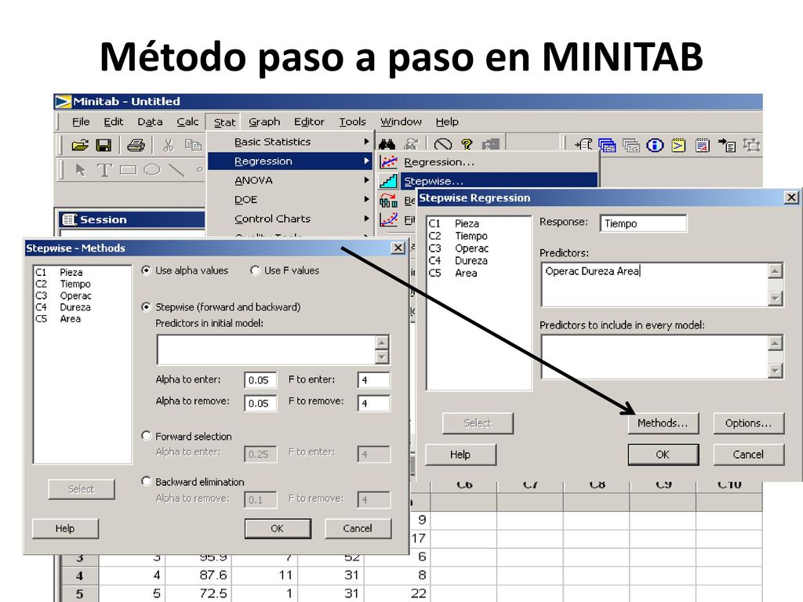Click Predictors box scroll-down arrow
This screenshot has height=602, width=803.
coord(776,298)
